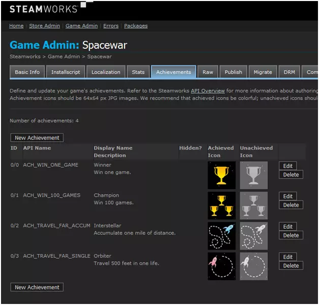Click the Champion achieved three-trophies icon

(221, 205)
